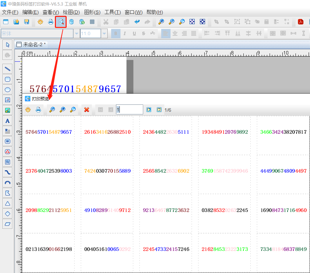
Task: Click the preview page number field
Action: click(129, 110)
